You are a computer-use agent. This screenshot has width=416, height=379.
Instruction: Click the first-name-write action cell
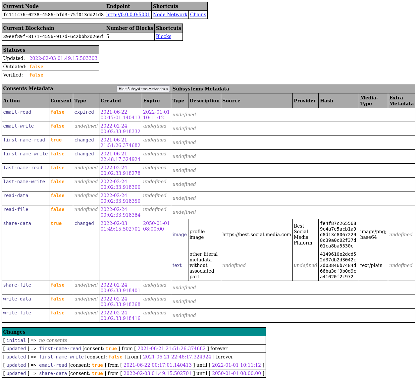pos(26,157)
